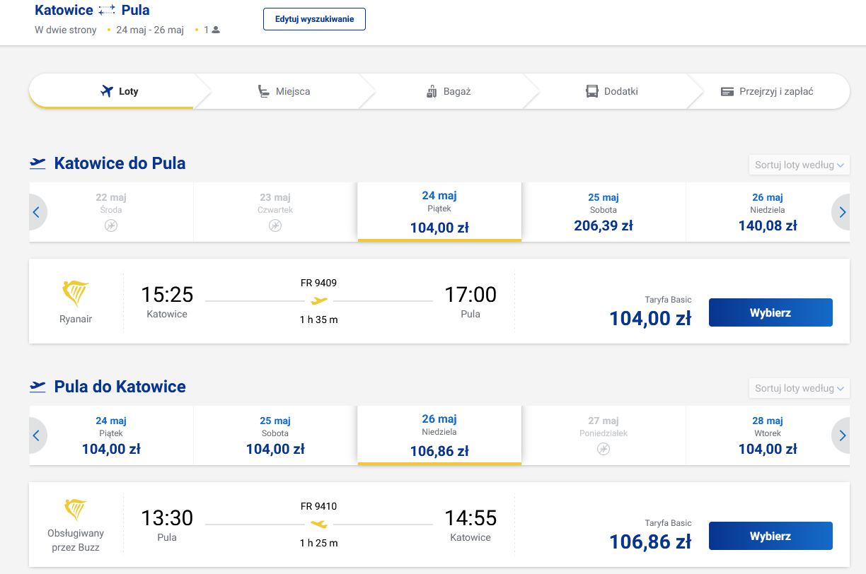Click the card icon beside Przejrzyj i zapłać

(x=727, y=92)
